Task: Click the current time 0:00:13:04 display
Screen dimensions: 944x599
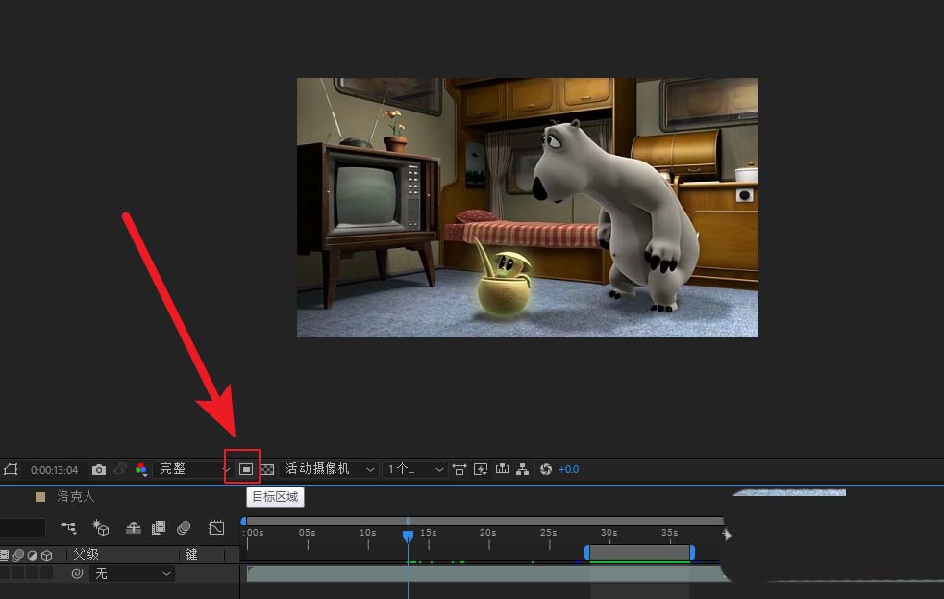Action: [54, 470]
